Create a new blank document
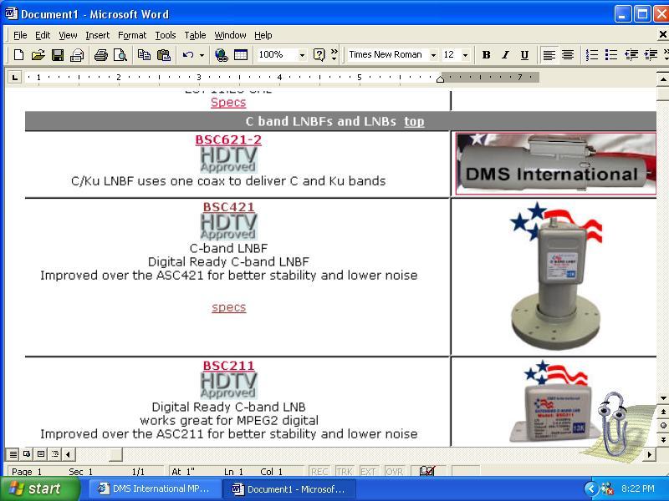The height and width of the screenshot is (501, 669). 18,55
